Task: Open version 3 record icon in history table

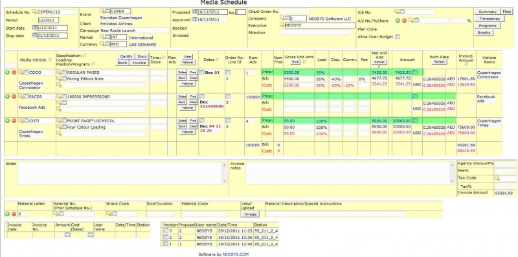Action: [x=166, y=230]
